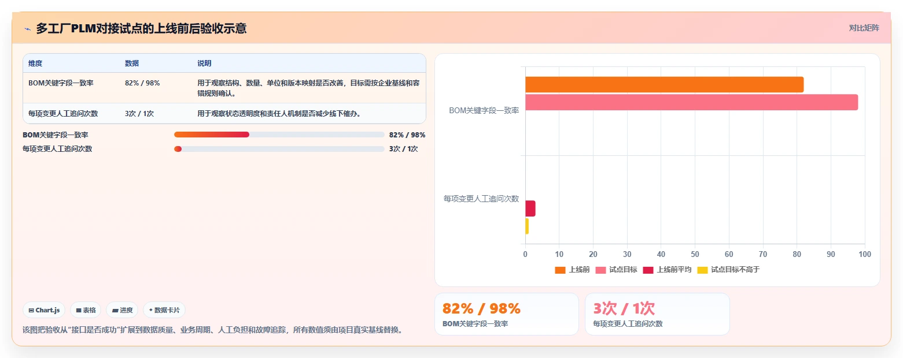This screenshot has height=358, width=903.
Task: Toggle the 试点目标不高于 legend swatch
Action: (702, 270)
